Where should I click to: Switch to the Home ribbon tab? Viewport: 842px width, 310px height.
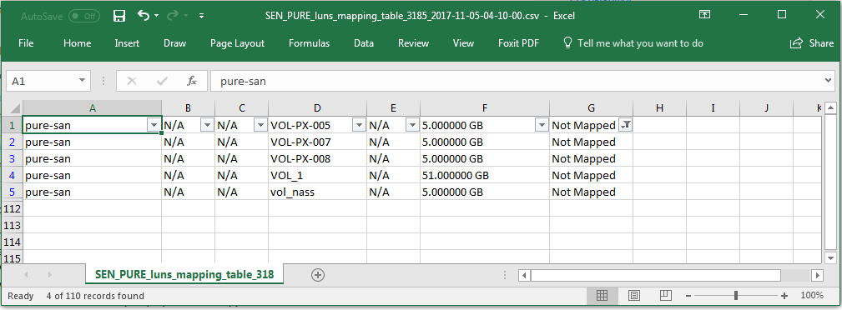pos(77,43)
